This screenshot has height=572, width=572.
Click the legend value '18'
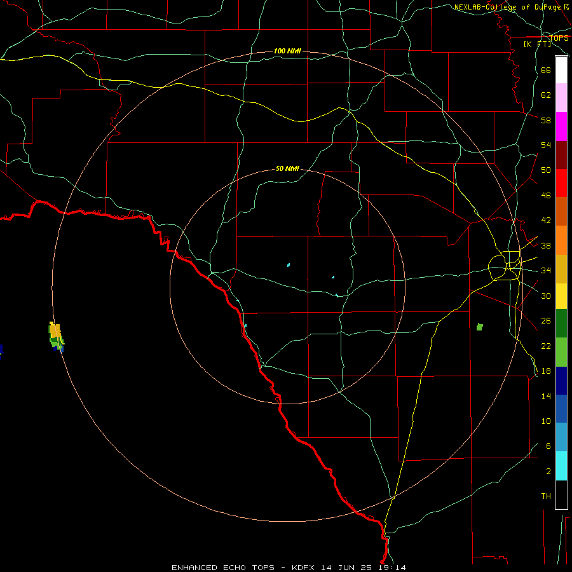point(546,371)
